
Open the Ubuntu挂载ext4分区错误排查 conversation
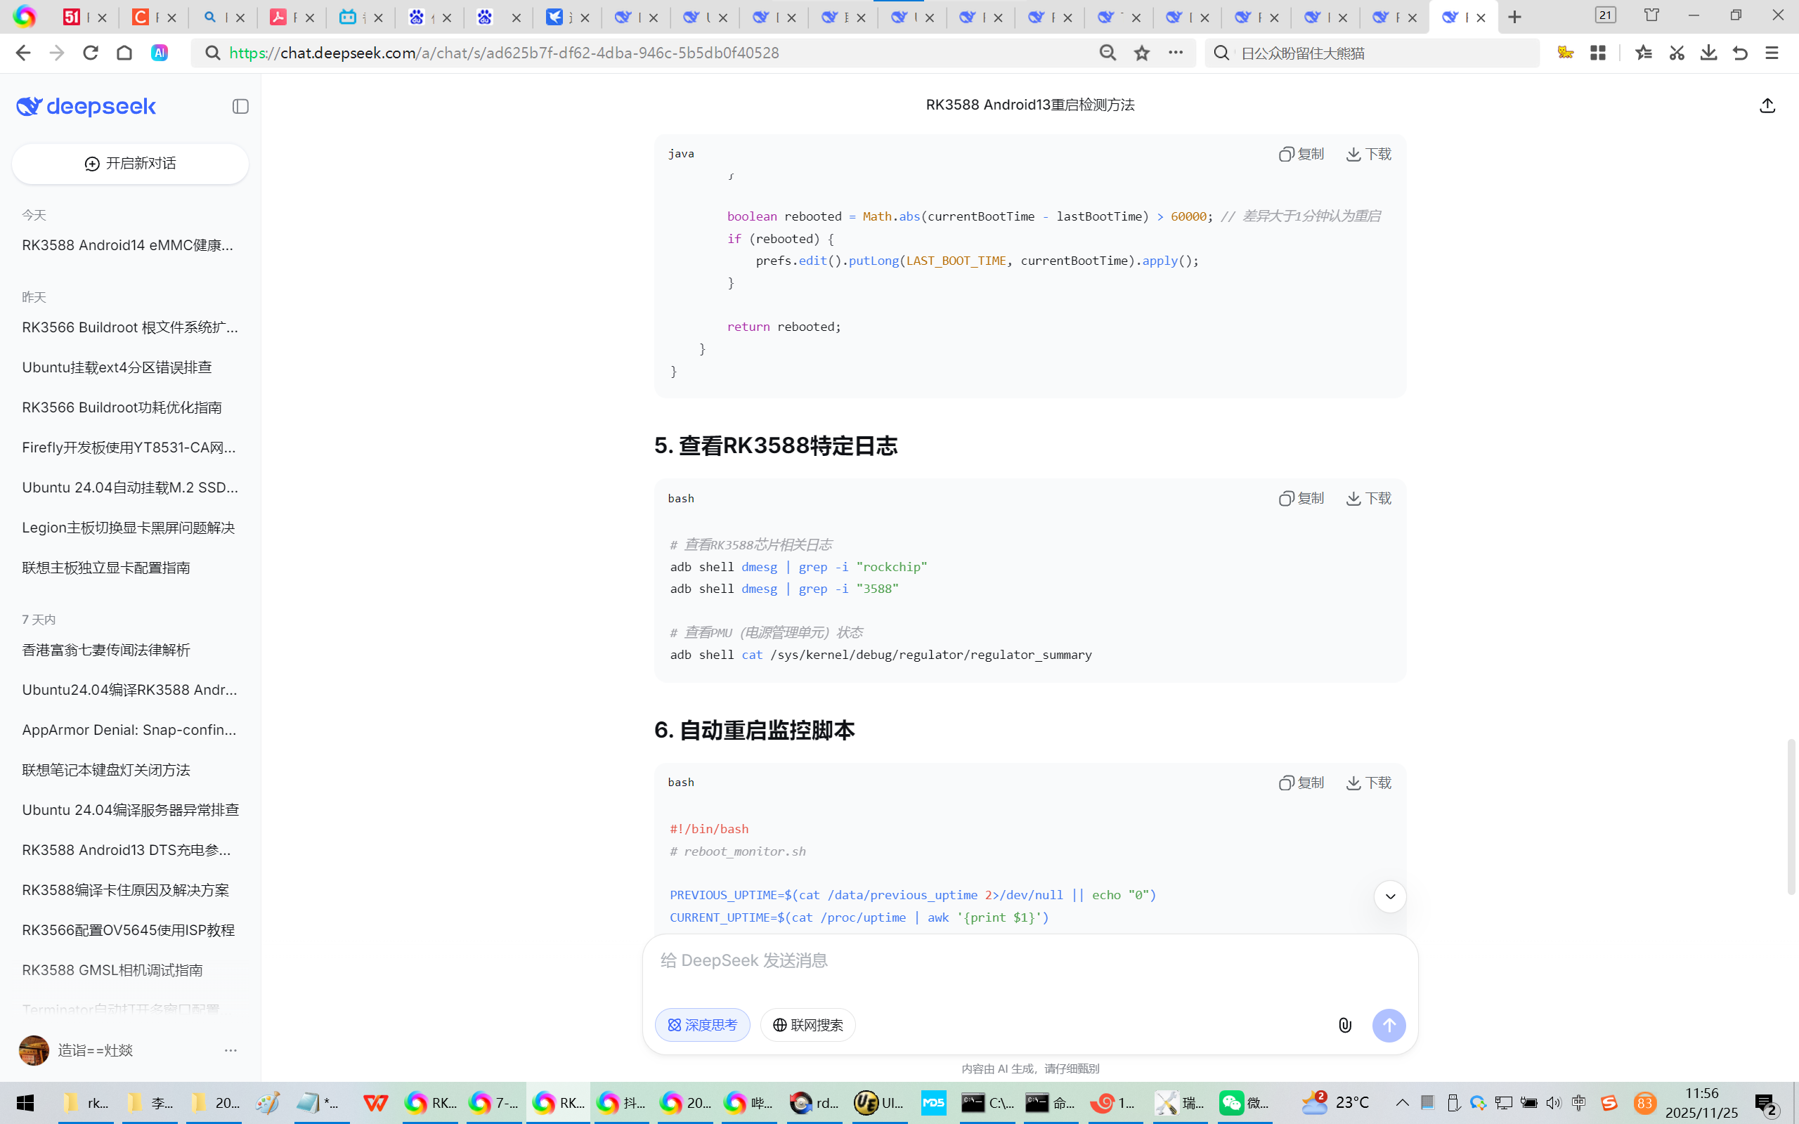[x=117, y=367]
